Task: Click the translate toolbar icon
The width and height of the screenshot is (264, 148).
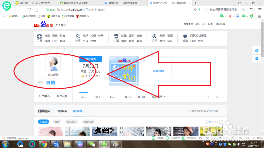Action: [x=222, y=16]
